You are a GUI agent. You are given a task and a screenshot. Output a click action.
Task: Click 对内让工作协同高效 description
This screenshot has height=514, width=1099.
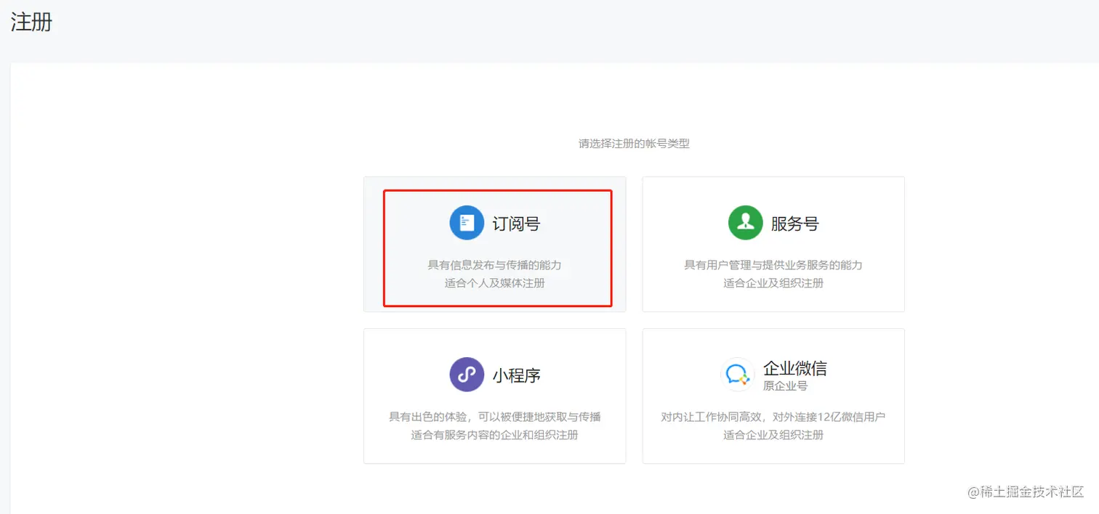[773, 417]
